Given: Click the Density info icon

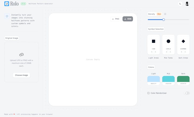Looking at the screenshot, I should point(165,14).
